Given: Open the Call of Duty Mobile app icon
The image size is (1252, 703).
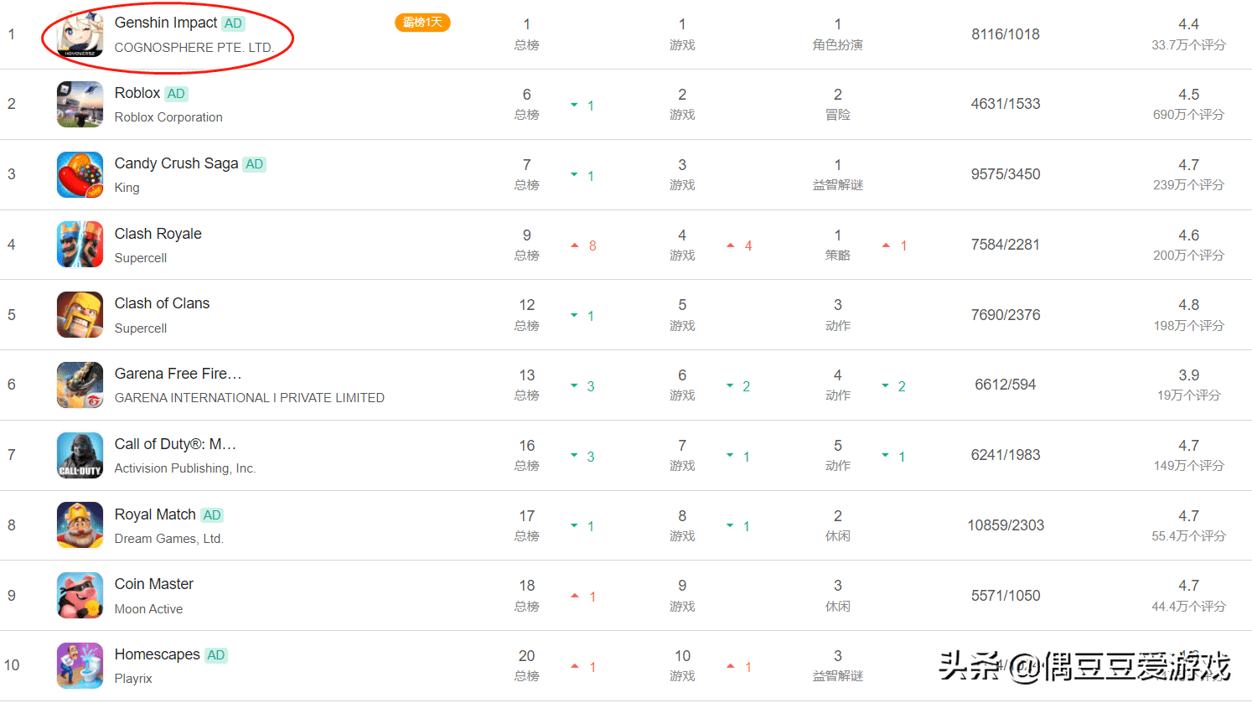Looking at the screenshot, I should [80, 455].
